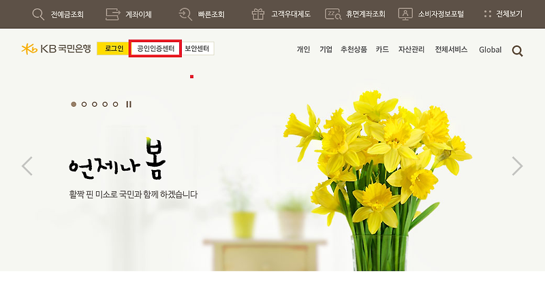Select the 빠른조회 quick search icon
The height and width of the screenshot is (281, 545).
[185, 14]
